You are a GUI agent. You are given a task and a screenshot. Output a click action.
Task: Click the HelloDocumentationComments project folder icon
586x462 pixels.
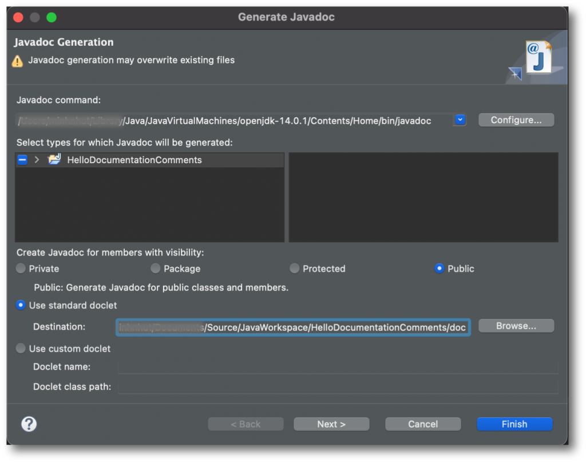coord(54,160)
